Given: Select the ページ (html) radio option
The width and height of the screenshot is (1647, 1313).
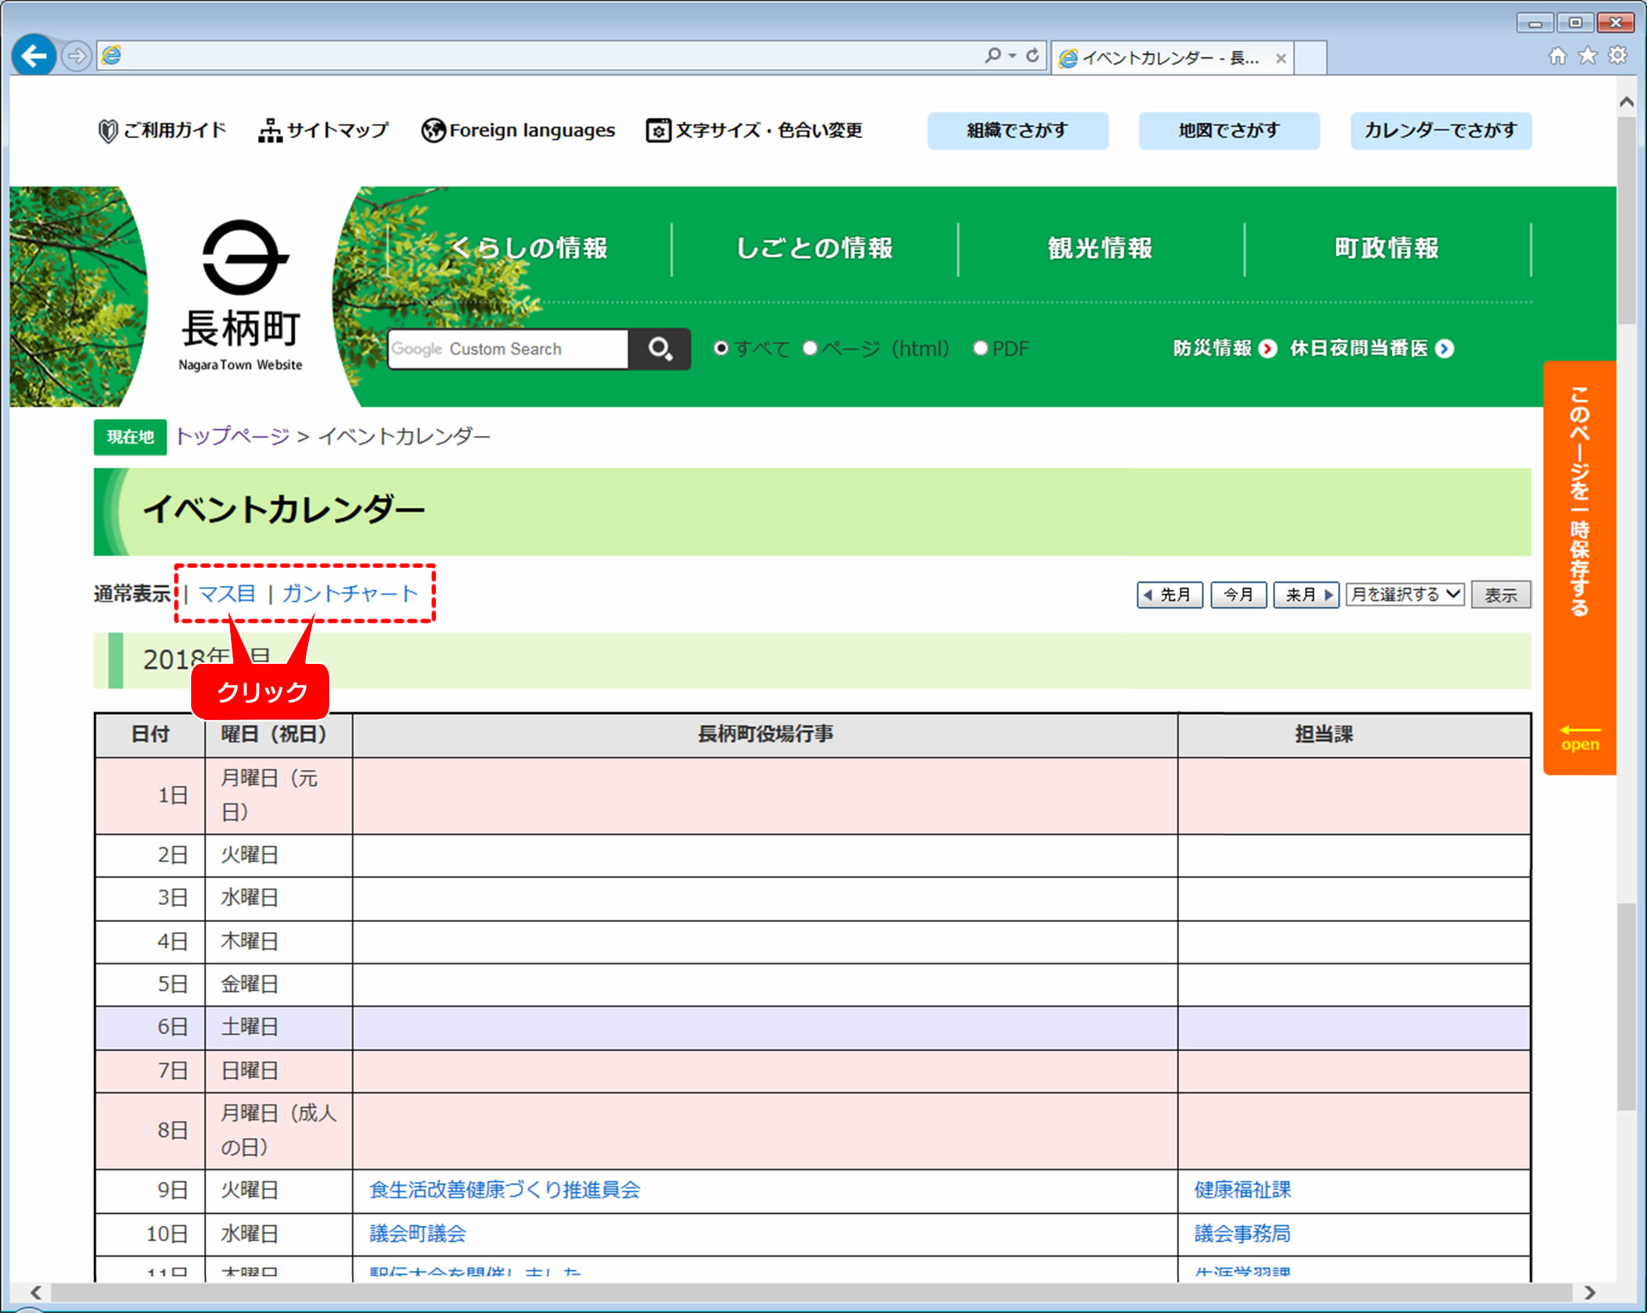Looking at the screenshot, I should 810,348.
